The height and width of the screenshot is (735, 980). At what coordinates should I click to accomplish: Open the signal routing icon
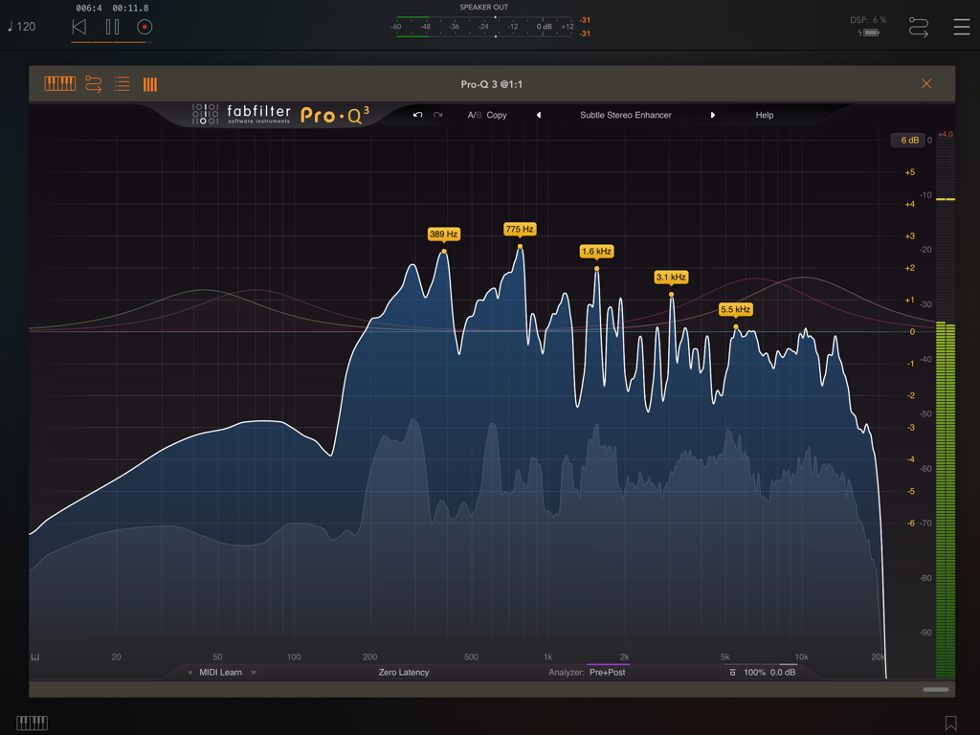click(92, 84)
